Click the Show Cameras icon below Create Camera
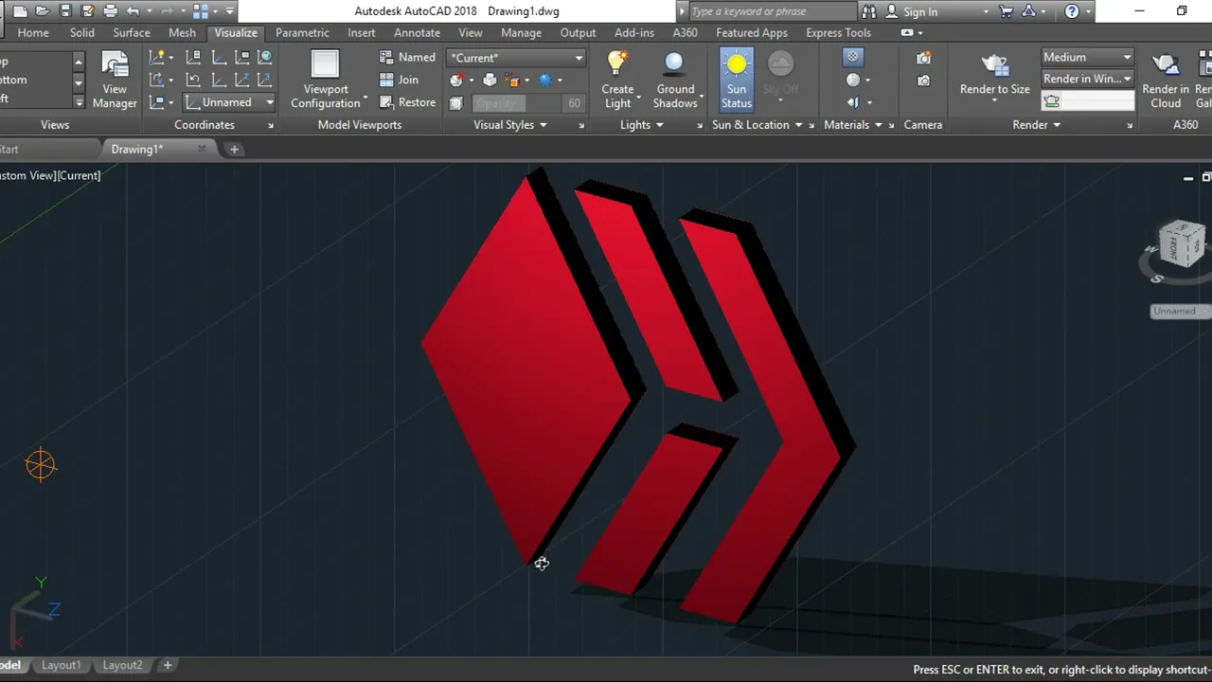1212x682 pixels. pos(923,81)
